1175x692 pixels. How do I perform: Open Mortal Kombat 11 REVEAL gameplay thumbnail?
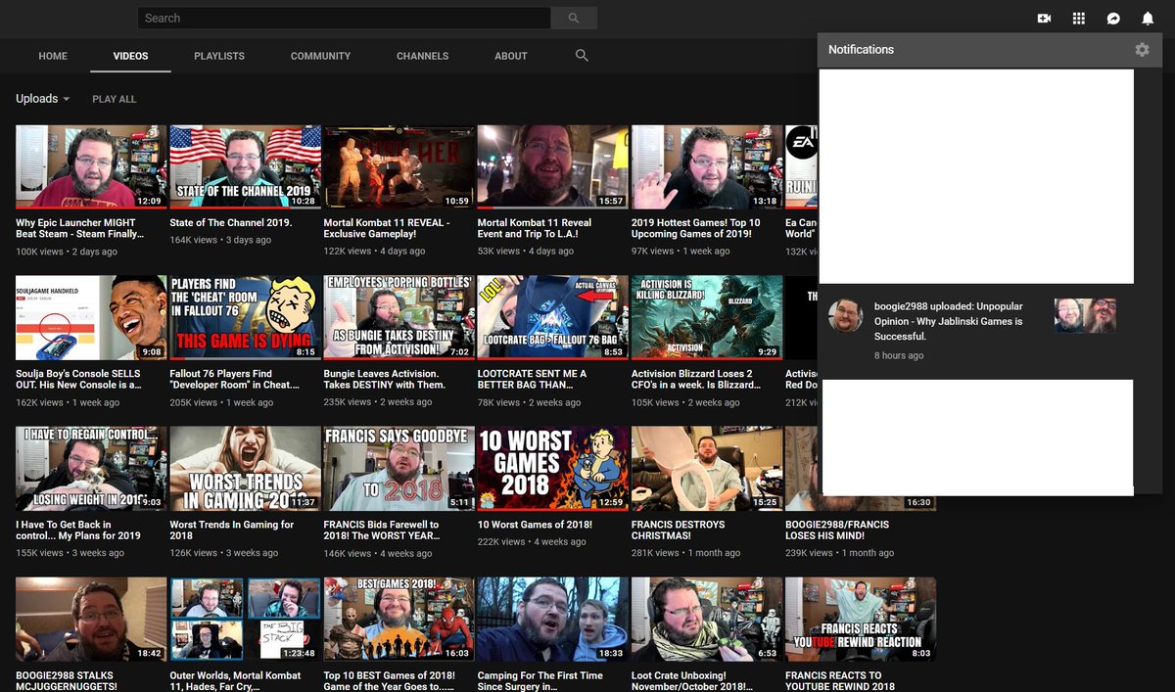pos(399,166)
